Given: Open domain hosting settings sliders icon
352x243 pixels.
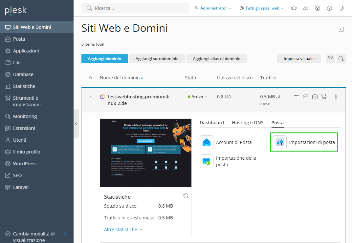Looking at the screenshot, I should pyautogui.click(x=324, y=97).
